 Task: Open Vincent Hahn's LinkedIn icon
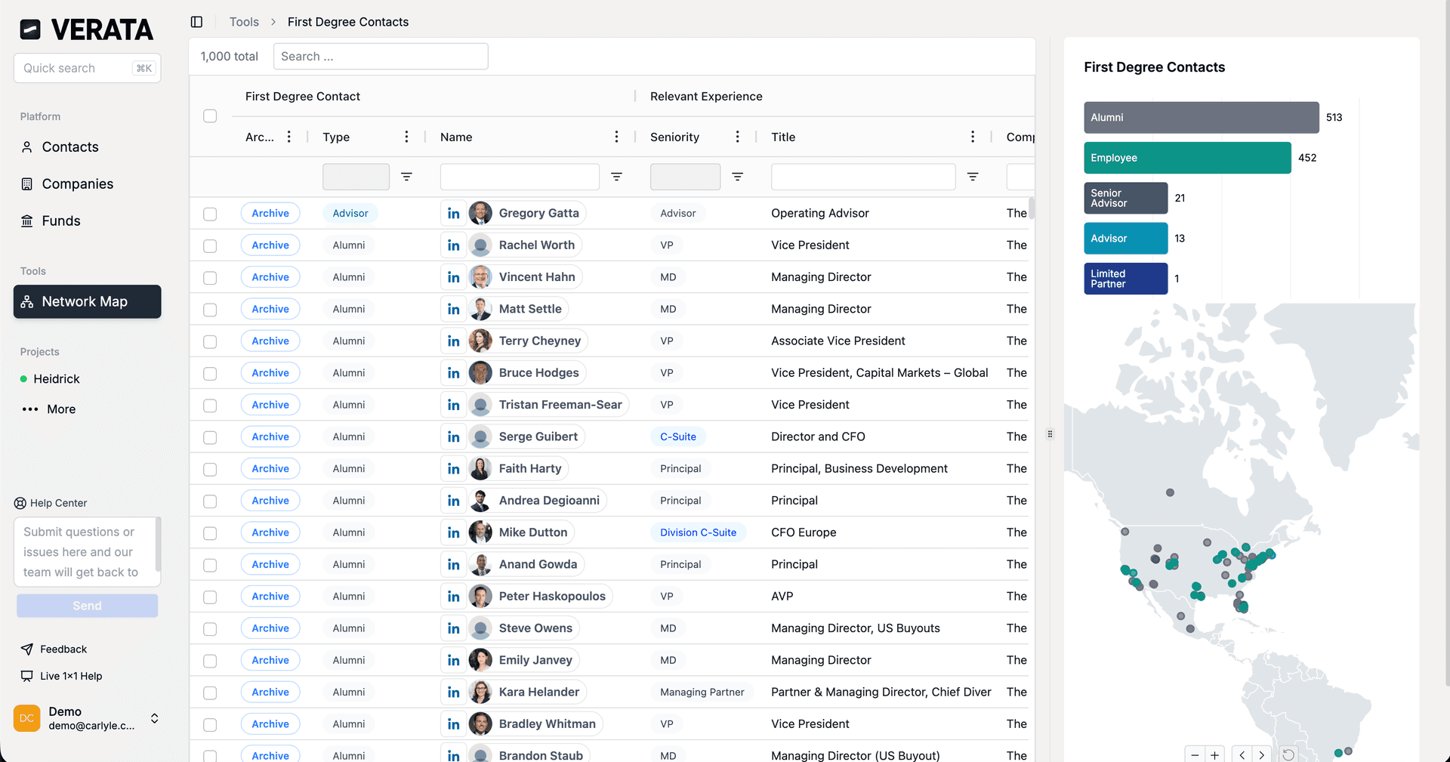coord(453,277)
